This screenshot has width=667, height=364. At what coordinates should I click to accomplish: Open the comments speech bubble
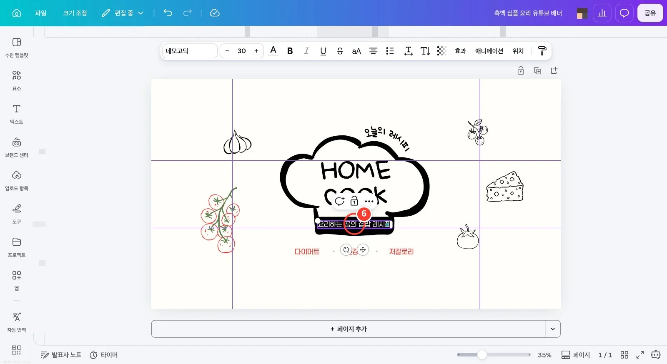624,13
